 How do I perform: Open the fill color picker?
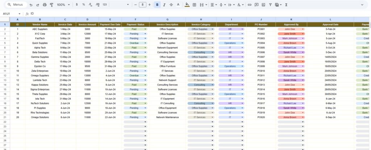(187, 5)
